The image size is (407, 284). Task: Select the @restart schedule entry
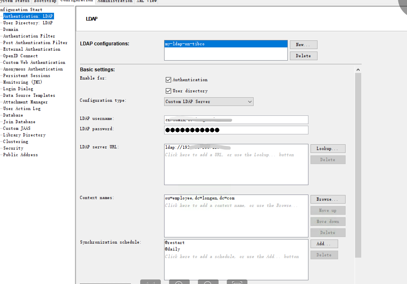pos(175,243)
